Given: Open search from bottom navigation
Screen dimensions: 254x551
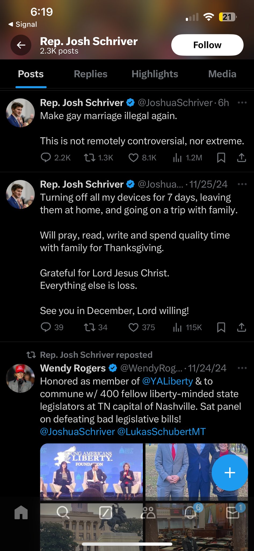Looking at the screenshot, I should pyautogui.click(x=63, y=512).
